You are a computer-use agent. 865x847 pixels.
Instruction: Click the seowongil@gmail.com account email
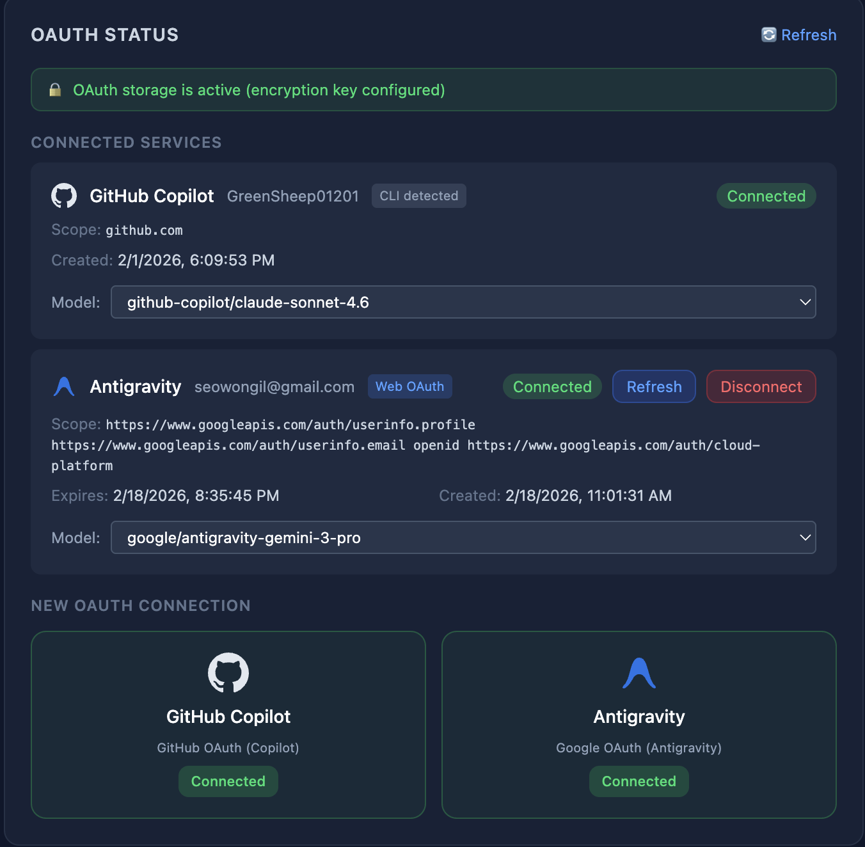point(274,386)
